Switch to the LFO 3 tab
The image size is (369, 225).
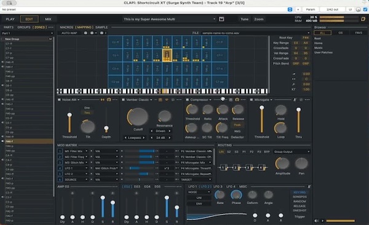tap(218, 187)
